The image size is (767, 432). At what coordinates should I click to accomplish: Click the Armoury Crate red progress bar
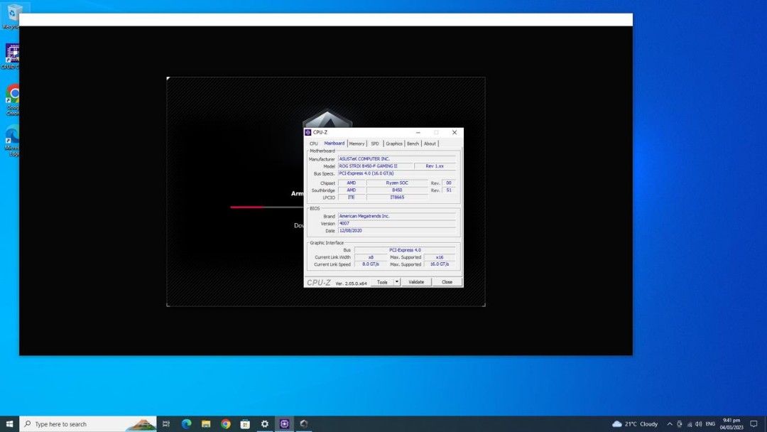(247, 207)
